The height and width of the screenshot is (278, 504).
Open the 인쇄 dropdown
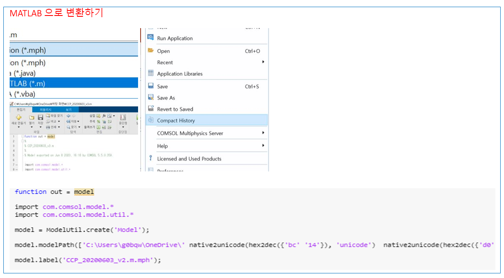coord(53,127)
